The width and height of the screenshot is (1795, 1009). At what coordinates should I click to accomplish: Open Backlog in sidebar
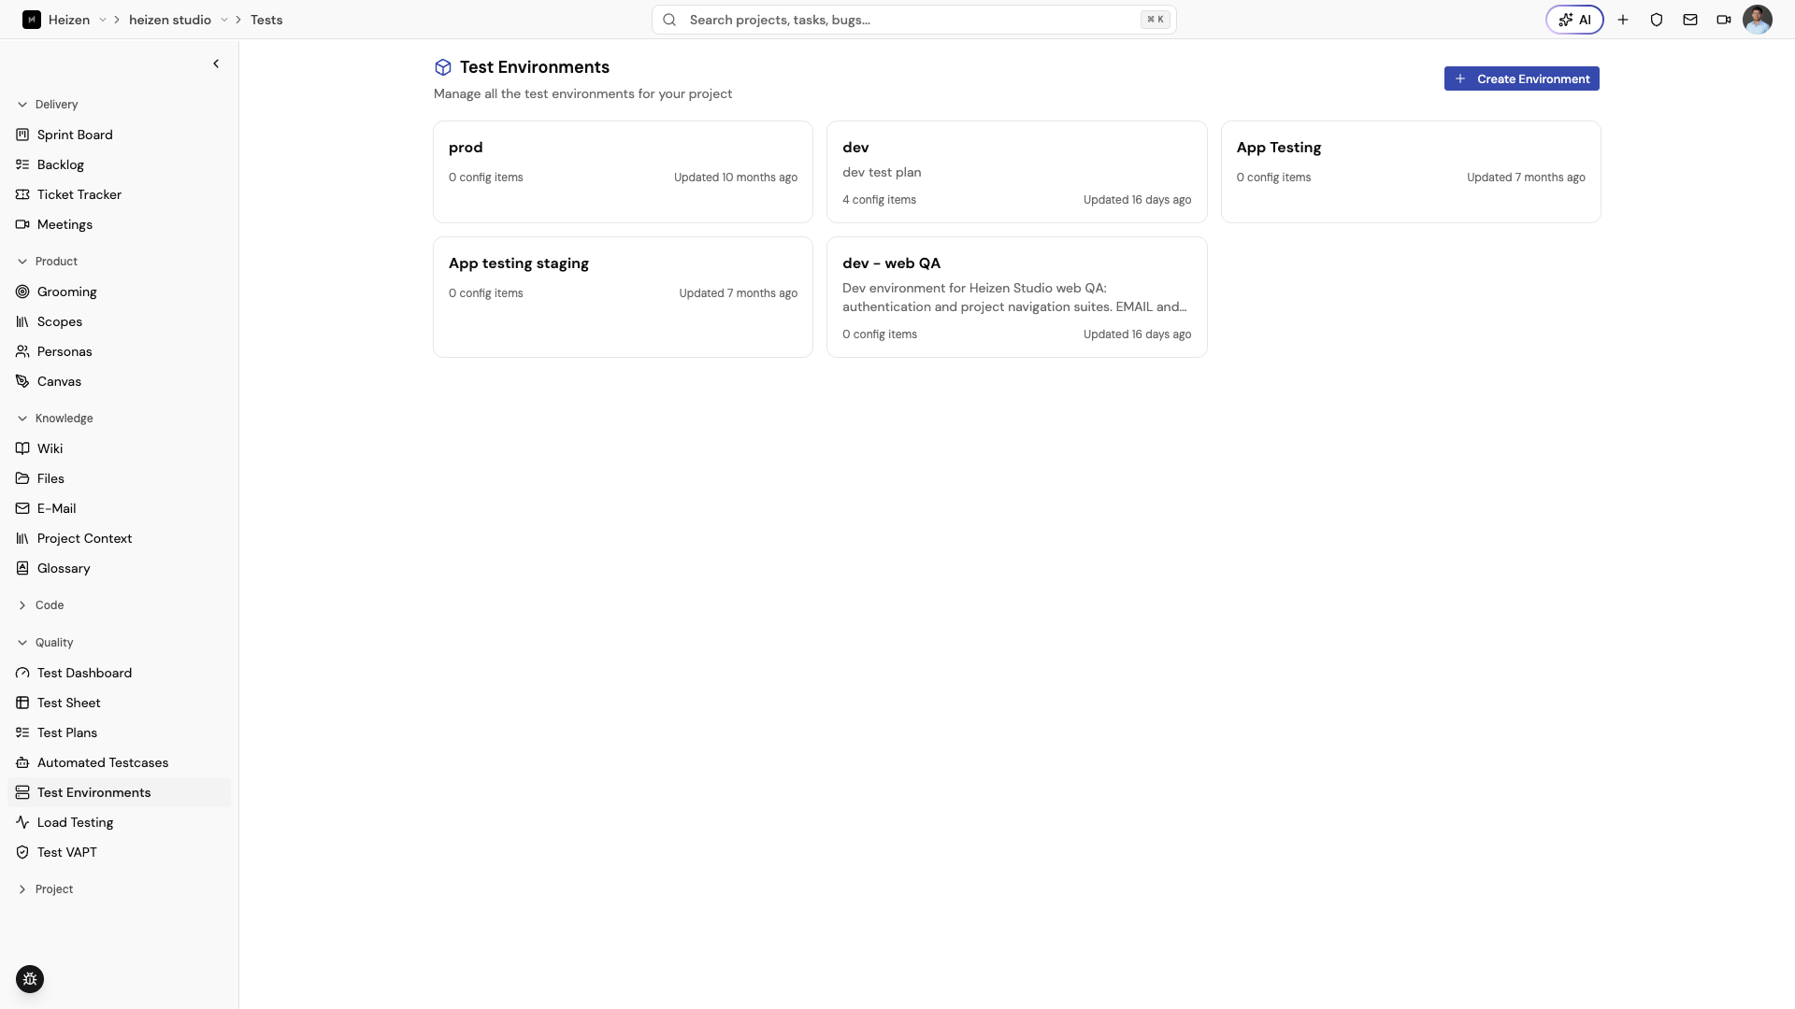(x=119, y=164)
